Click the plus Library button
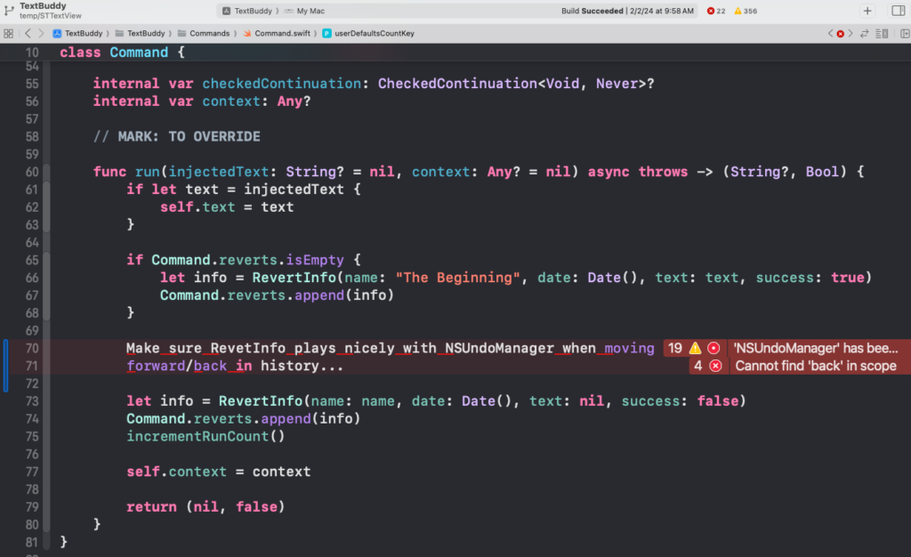Screen dimensions: 911x557 click(867, 11)
